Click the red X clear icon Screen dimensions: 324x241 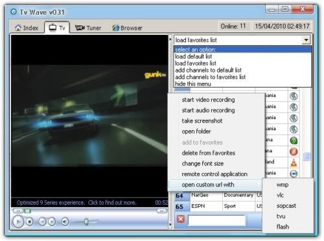(x=181, y=219)
